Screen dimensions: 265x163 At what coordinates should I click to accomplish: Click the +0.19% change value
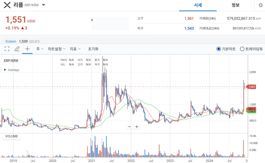(12, 28)
